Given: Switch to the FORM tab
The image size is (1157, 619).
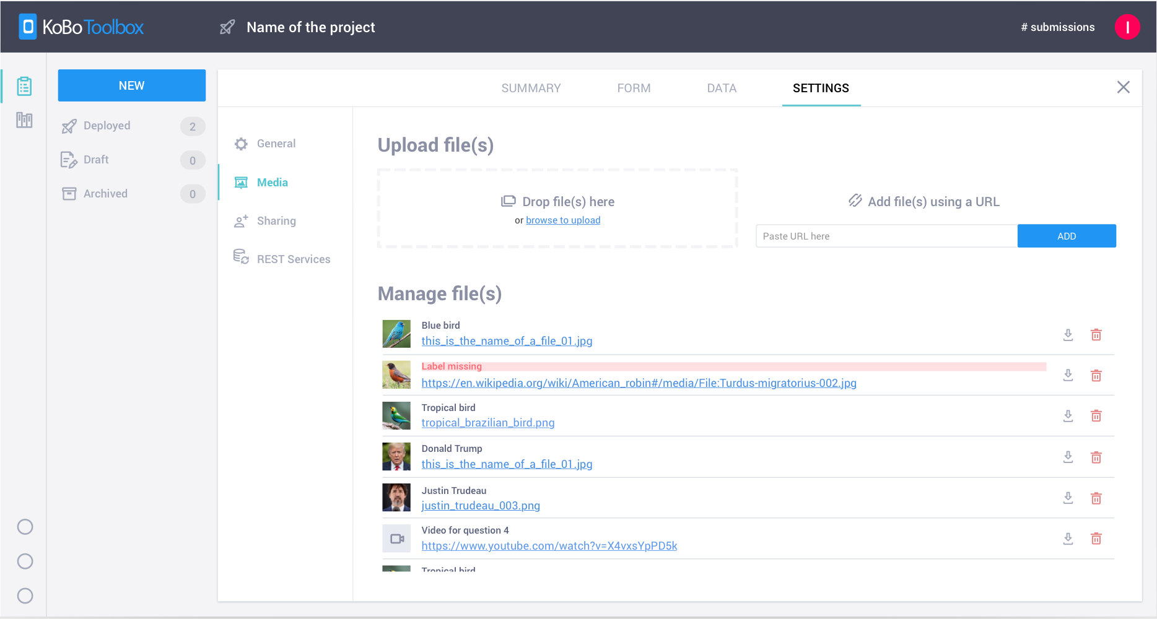Looking at the screenshot, I should (634, 88).
